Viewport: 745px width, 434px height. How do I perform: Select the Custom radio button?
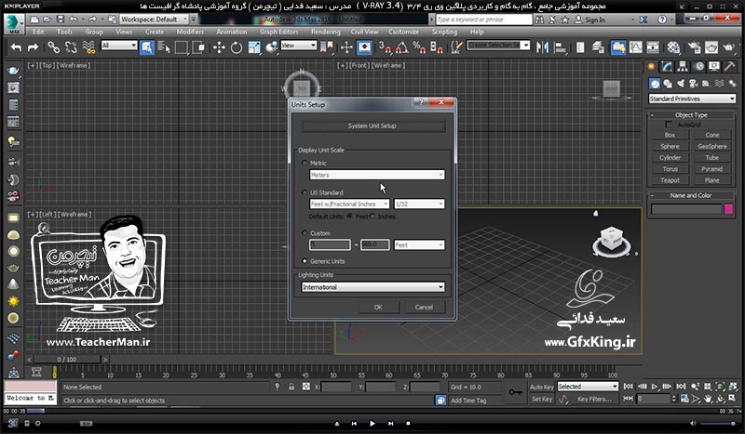tap(305, 233)
